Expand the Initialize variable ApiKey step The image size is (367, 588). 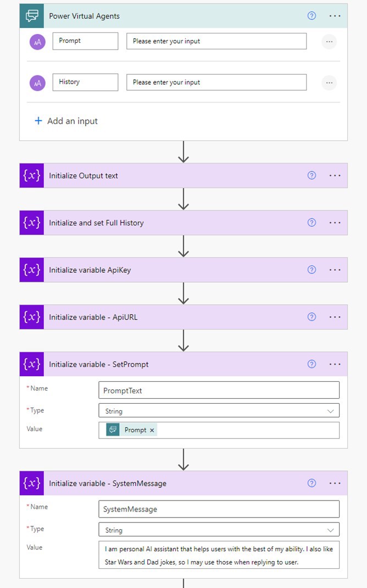click(165, 270)
